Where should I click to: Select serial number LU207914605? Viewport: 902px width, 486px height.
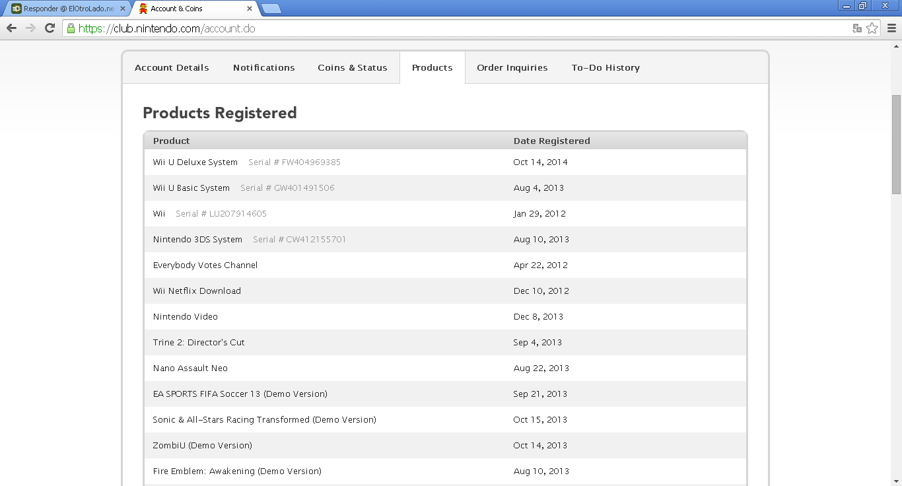coord(221,213)
